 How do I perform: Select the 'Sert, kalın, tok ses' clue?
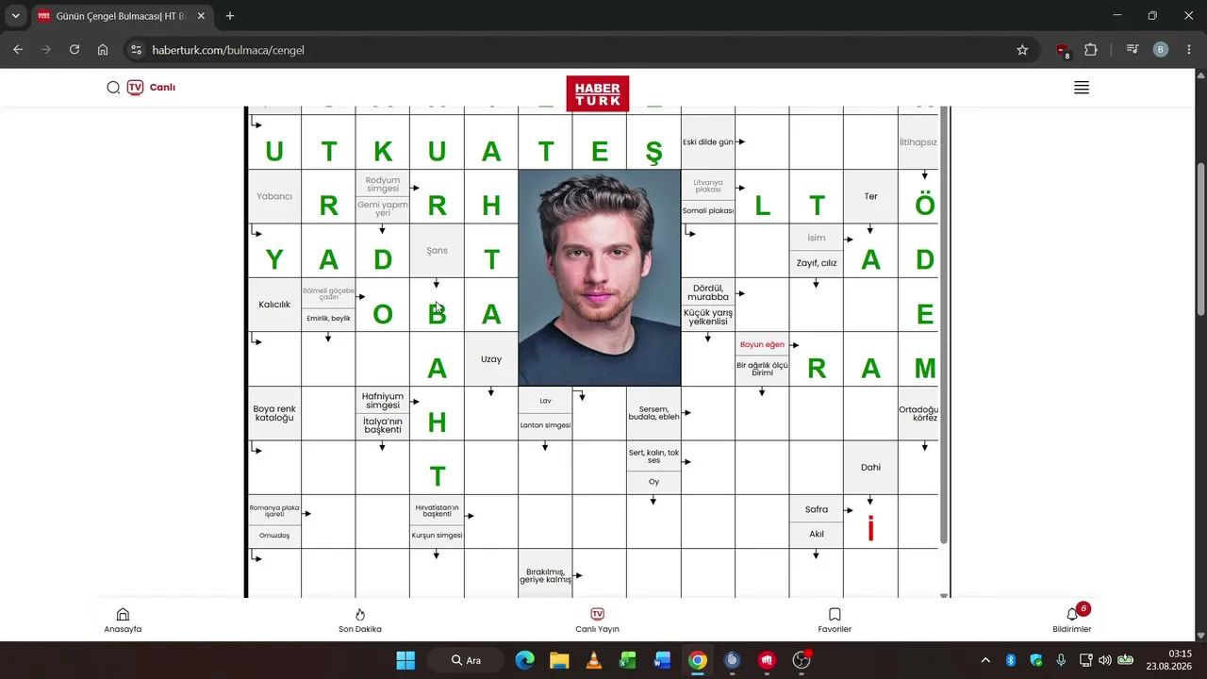click(653, 456)
